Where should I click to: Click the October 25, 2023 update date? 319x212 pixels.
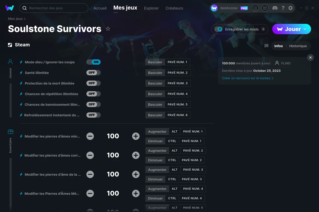(267, 71)
